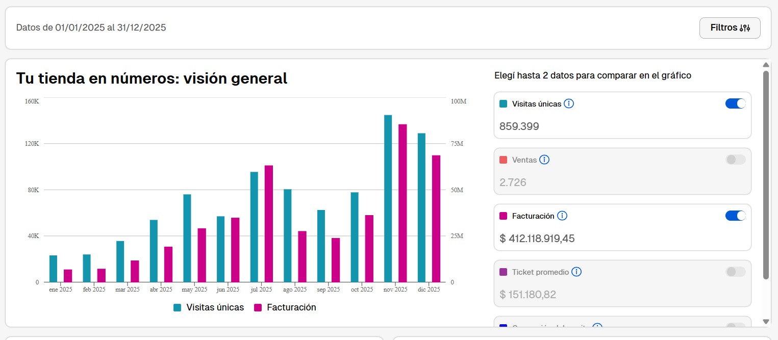
Task: Open the Filtros filter button
Action: click(x=730, y=28)
